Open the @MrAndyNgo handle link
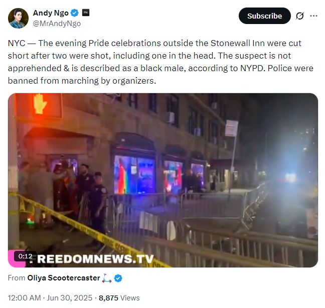Image resolution: width=325 pixels, height=308 pixels. [57, 24]
